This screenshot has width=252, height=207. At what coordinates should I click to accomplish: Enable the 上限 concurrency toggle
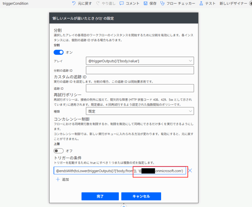(x=59, y=151)
